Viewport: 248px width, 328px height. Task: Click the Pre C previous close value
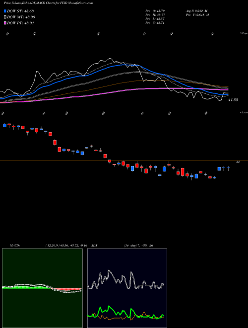(x=155, y=23)
